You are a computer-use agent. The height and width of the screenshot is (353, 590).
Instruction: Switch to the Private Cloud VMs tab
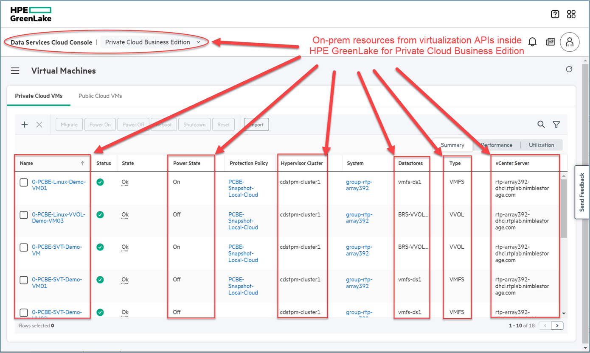(x=39, y=96)
